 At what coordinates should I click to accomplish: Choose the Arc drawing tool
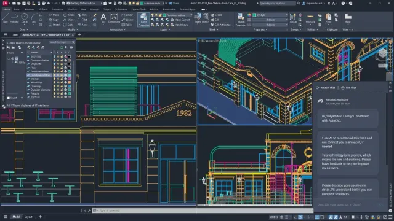coord(34,18)
